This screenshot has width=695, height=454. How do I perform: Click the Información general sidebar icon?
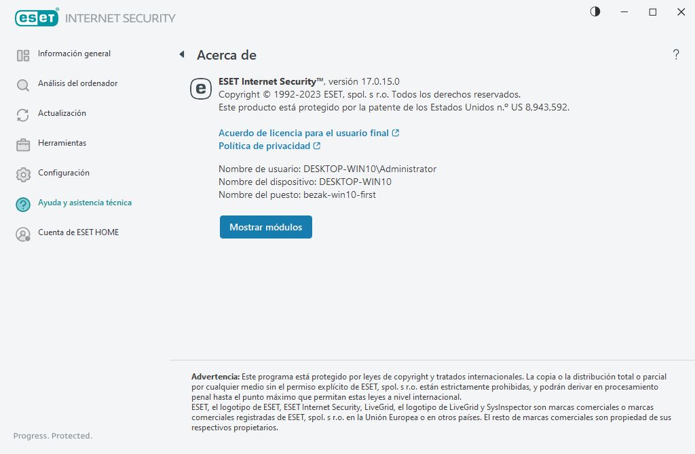coord(23,56)
